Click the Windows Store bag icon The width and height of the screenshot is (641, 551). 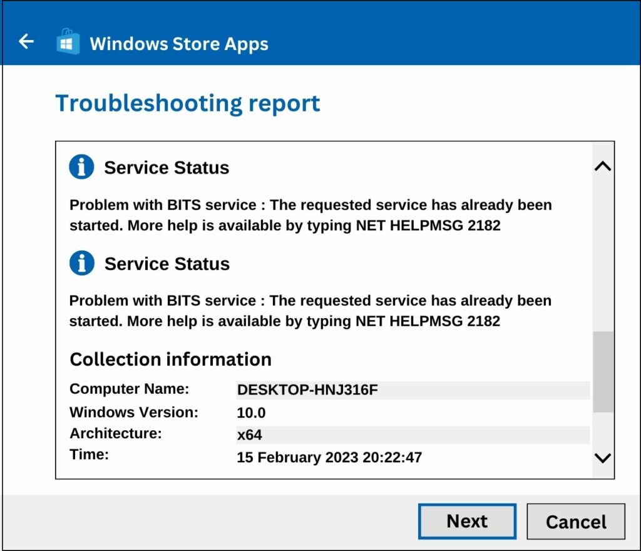pyautogui.click(x=68, y=42)
